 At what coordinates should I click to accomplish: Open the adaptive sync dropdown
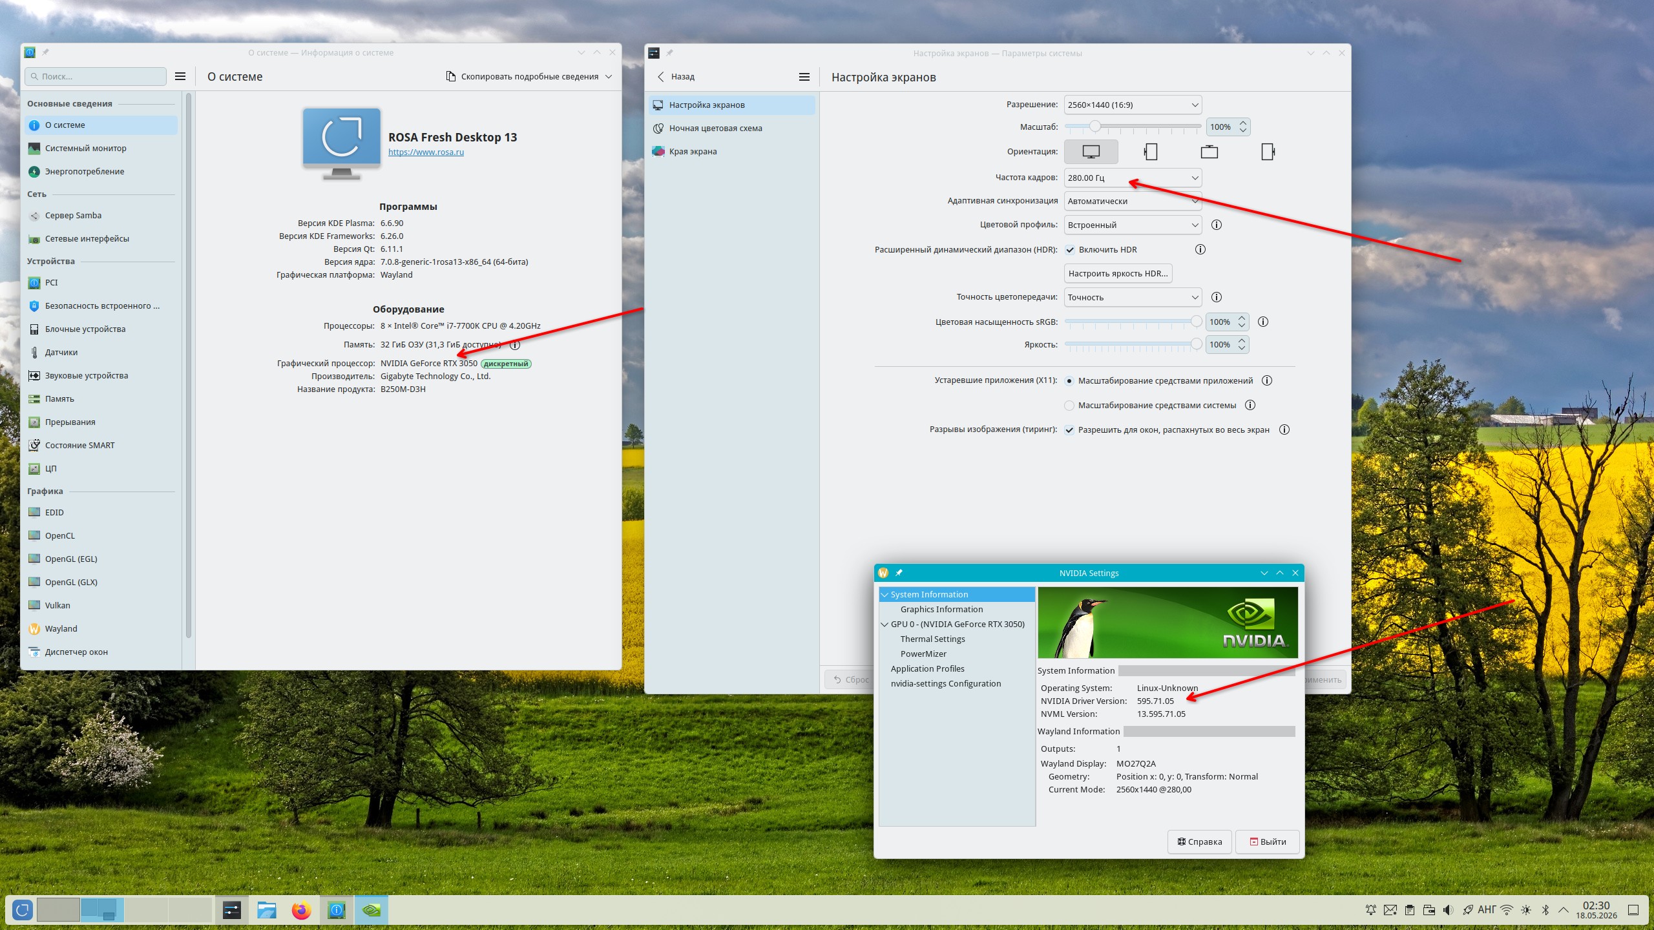[x=1133, y=201]
